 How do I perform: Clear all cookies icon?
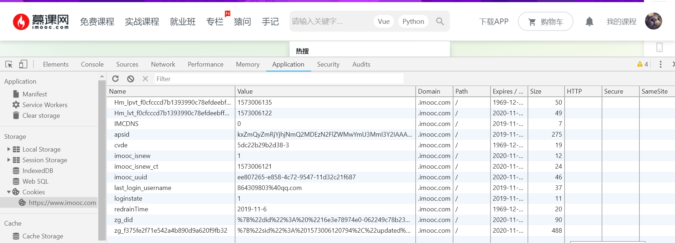(131, 79)
